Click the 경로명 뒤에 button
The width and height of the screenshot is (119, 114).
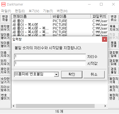tap(114, 62)
